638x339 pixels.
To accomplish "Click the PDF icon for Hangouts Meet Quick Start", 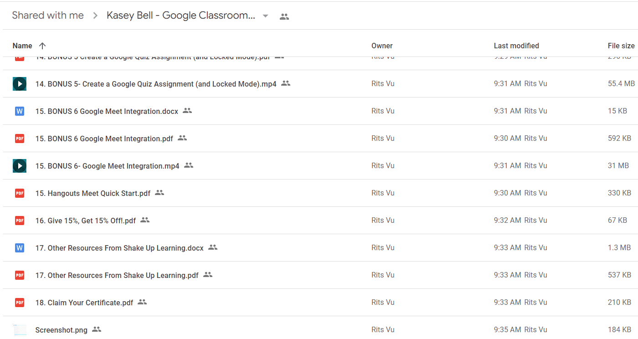I will coord(20,193).
